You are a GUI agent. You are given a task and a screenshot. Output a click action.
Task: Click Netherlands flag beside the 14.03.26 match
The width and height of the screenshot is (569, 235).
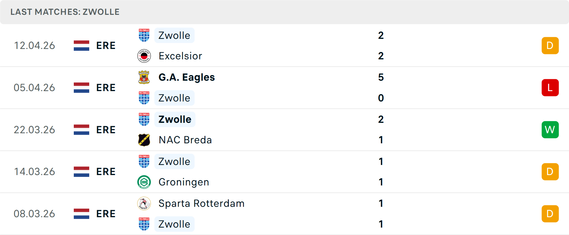(81, 172)
